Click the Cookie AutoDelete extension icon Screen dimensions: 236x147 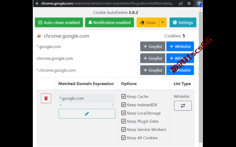tap(199, 3)
